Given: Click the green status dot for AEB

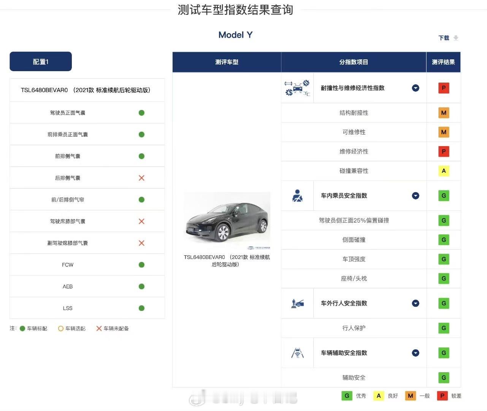Looking at the screenshot, I should (x=141, y=286).
